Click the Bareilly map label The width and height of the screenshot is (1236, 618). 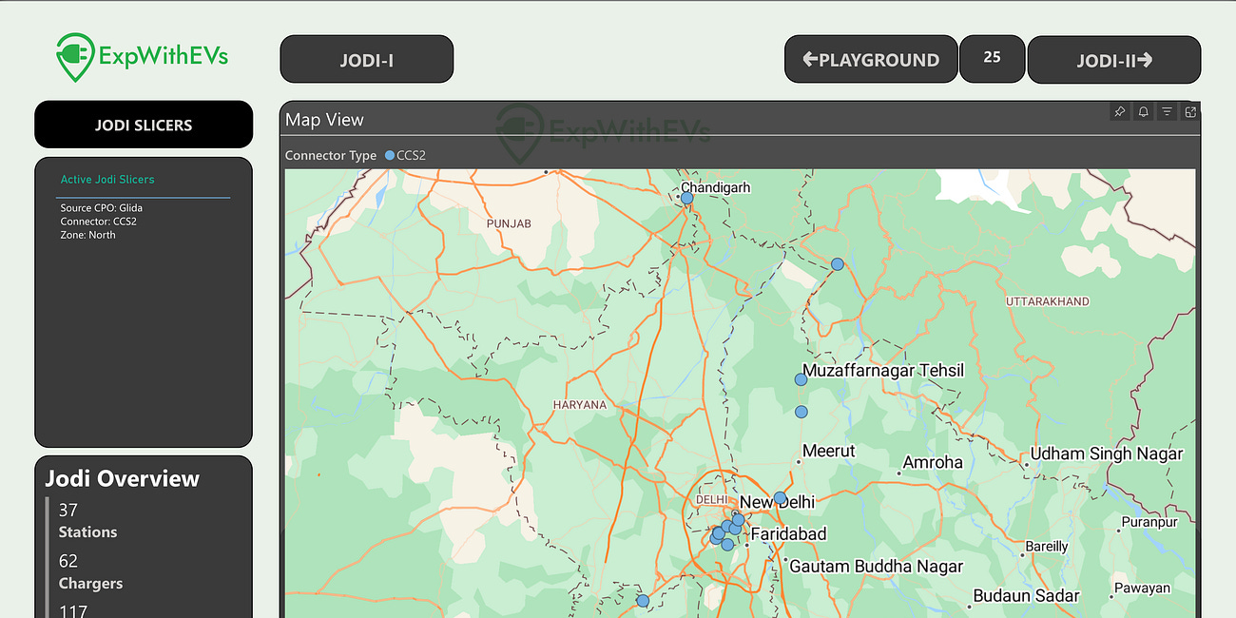pos(1046,546)
